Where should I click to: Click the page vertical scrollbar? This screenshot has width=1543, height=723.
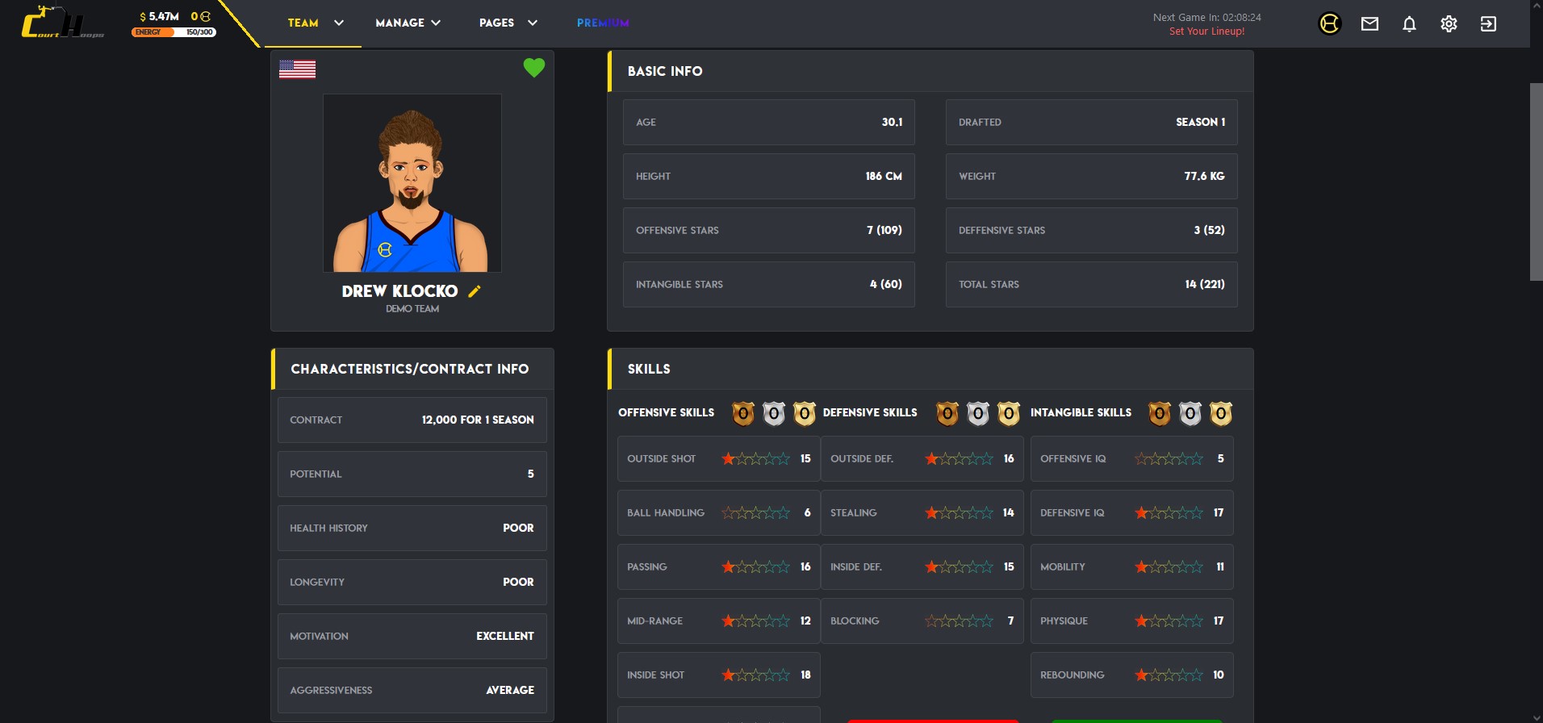coord(1536,182)
